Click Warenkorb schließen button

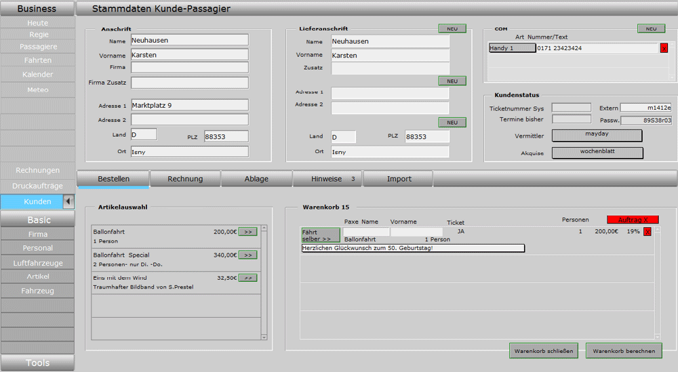(x=544, y=350)
